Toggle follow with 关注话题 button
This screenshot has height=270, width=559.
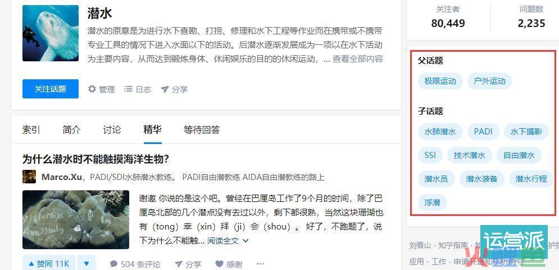50,89
